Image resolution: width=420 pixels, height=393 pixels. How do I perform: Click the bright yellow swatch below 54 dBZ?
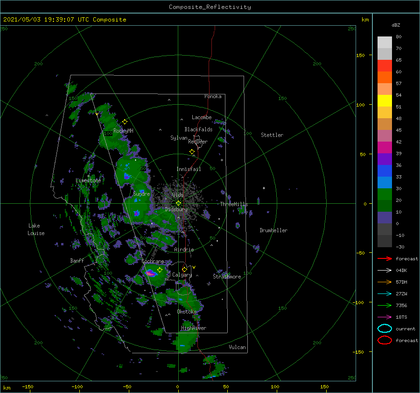[x=385, y=101]
